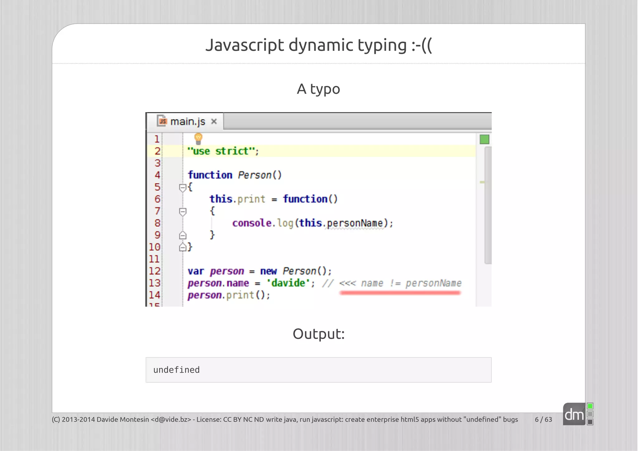Click 'function Person()' declaration text
Screen dimensions: 638x451
(235, 175)
